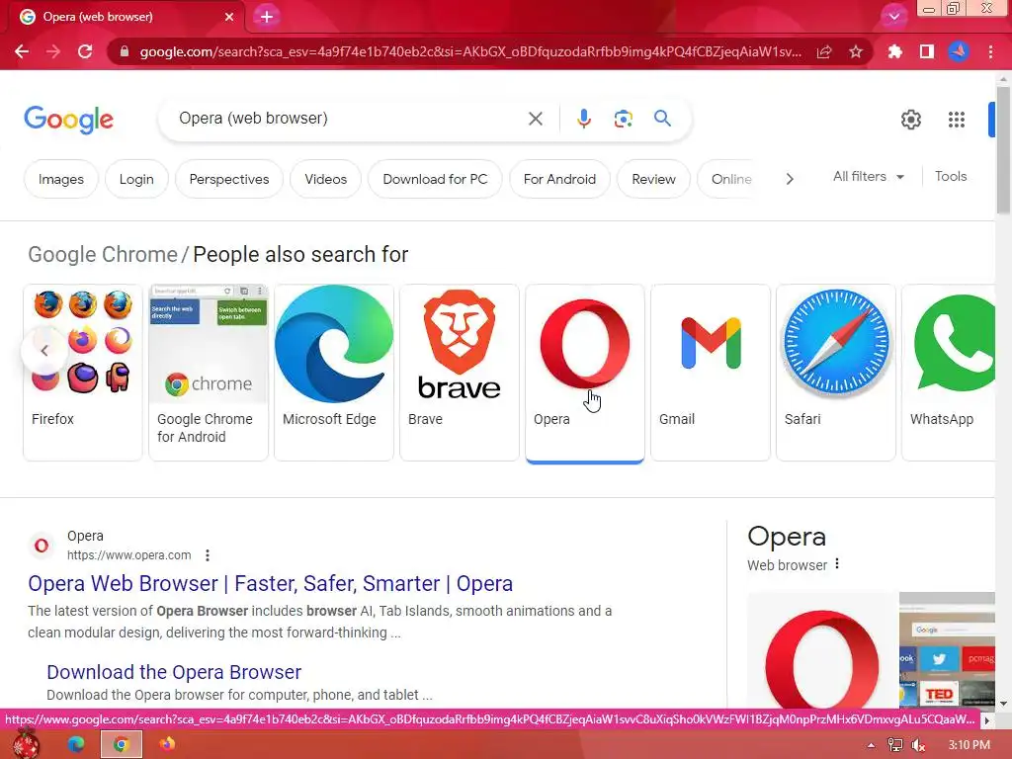Expand the All filters dropdown
Image resolution: width=1012 pixels, height=759 pixels.
pyautogui.click(x=869, y=176)
